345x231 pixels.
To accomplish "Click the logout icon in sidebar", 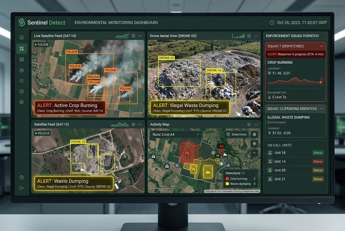I will [x=21, y=188].
